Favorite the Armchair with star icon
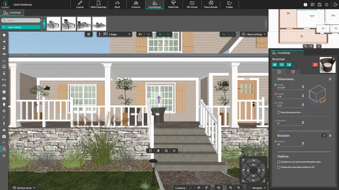Screen dimensions: 339x190 334,59
